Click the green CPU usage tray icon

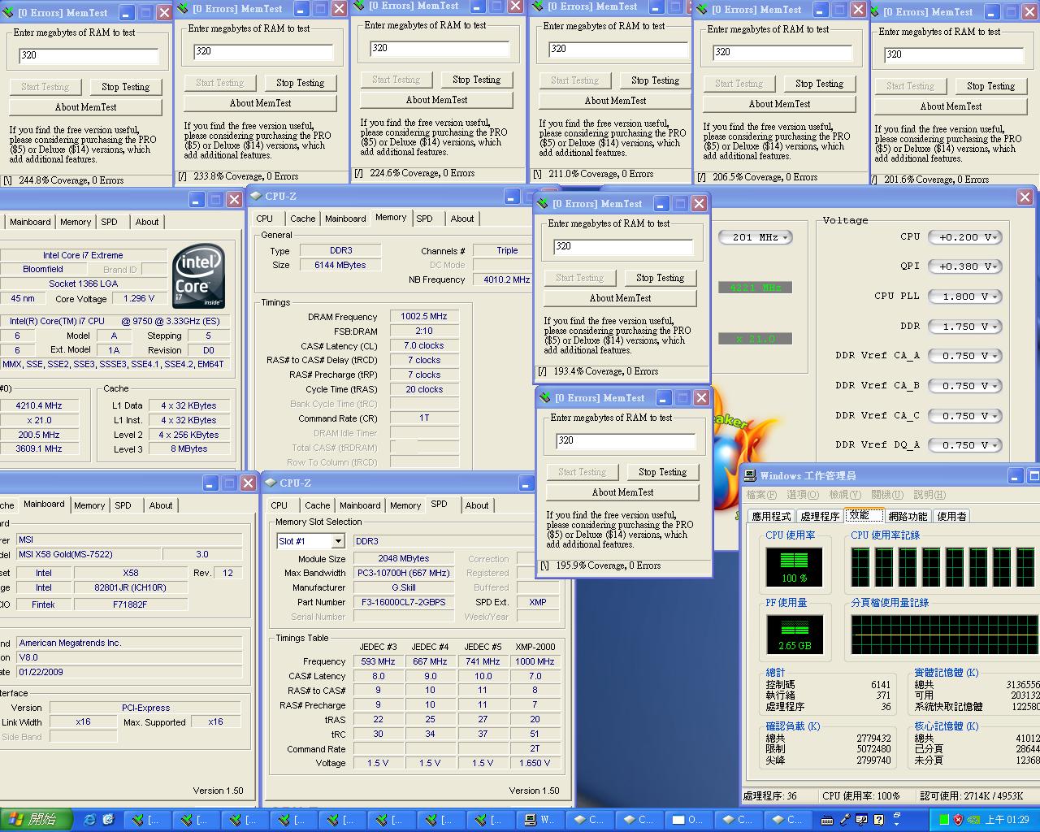coord(943,819)
